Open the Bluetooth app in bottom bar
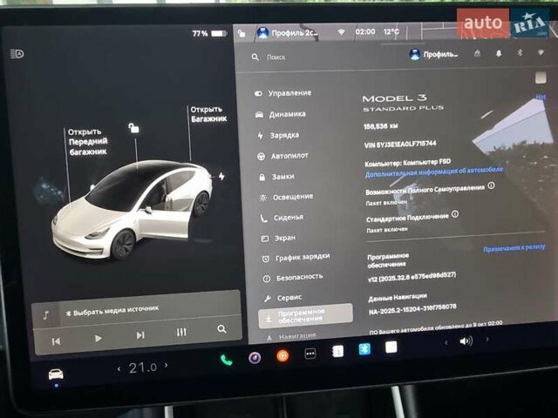The image size is (558, 418). click(365, 349)
